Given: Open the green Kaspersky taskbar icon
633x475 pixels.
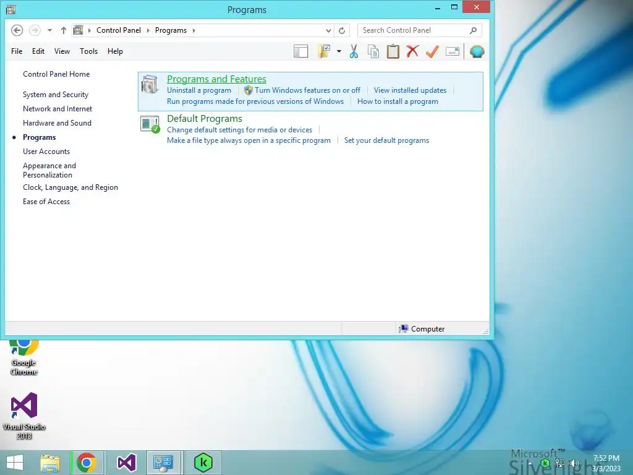Looking at the screenshot, I should coord(203,463).
